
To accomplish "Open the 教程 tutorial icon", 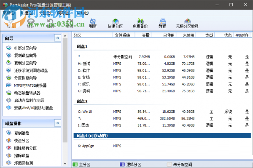I will (x=162, y=23).
